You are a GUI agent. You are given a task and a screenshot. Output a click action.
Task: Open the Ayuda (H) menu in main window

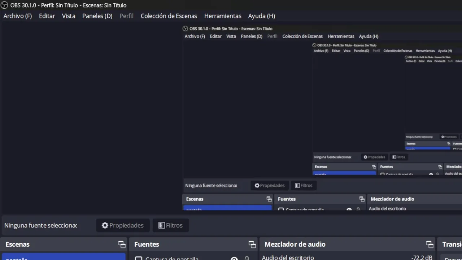[262, 16]
